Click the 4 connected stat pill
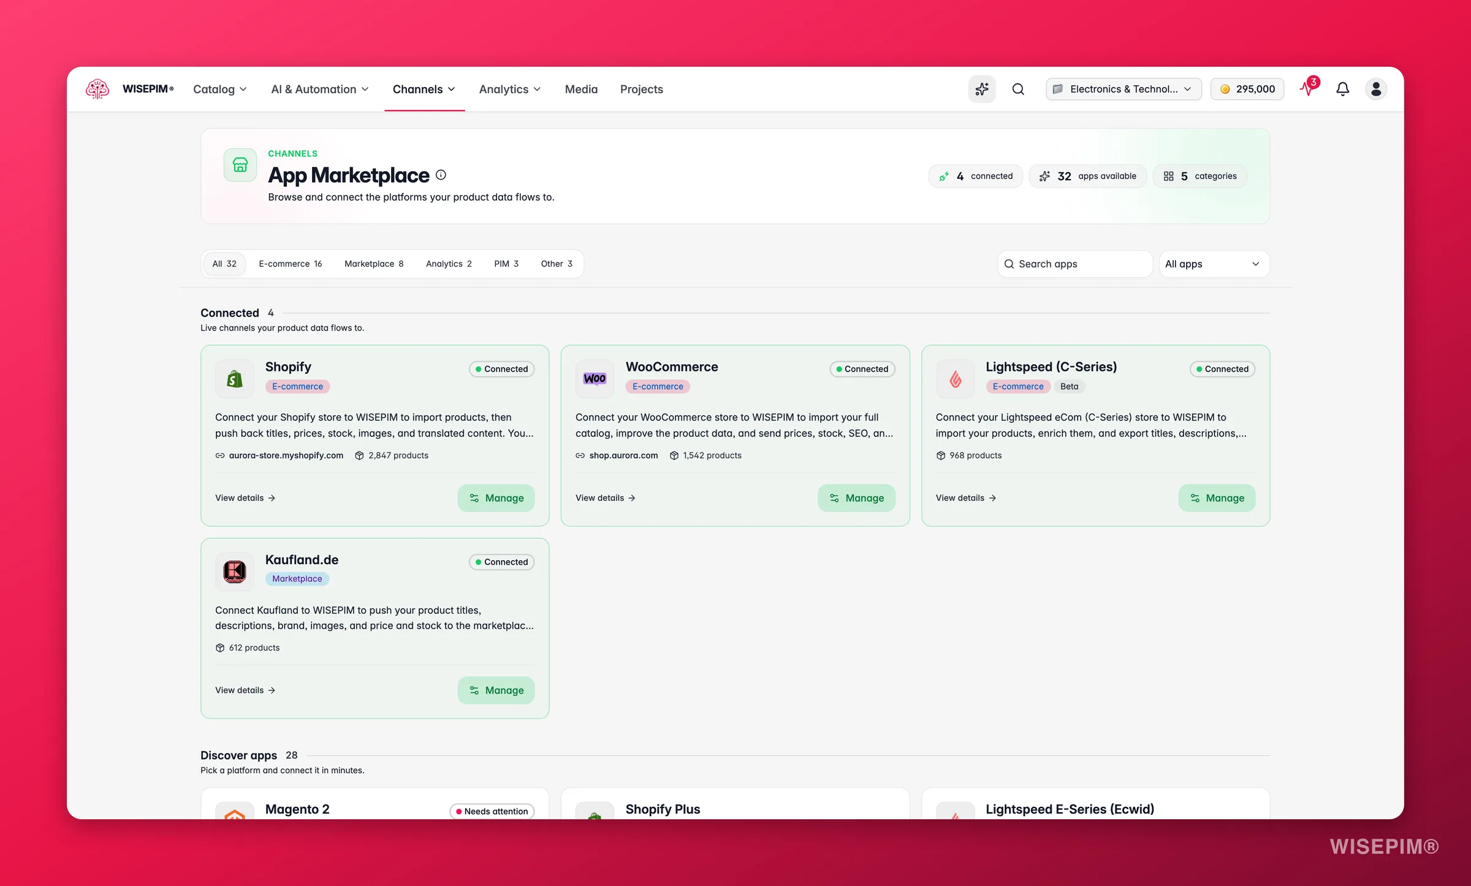1471x886 pixels. [976, 176]
